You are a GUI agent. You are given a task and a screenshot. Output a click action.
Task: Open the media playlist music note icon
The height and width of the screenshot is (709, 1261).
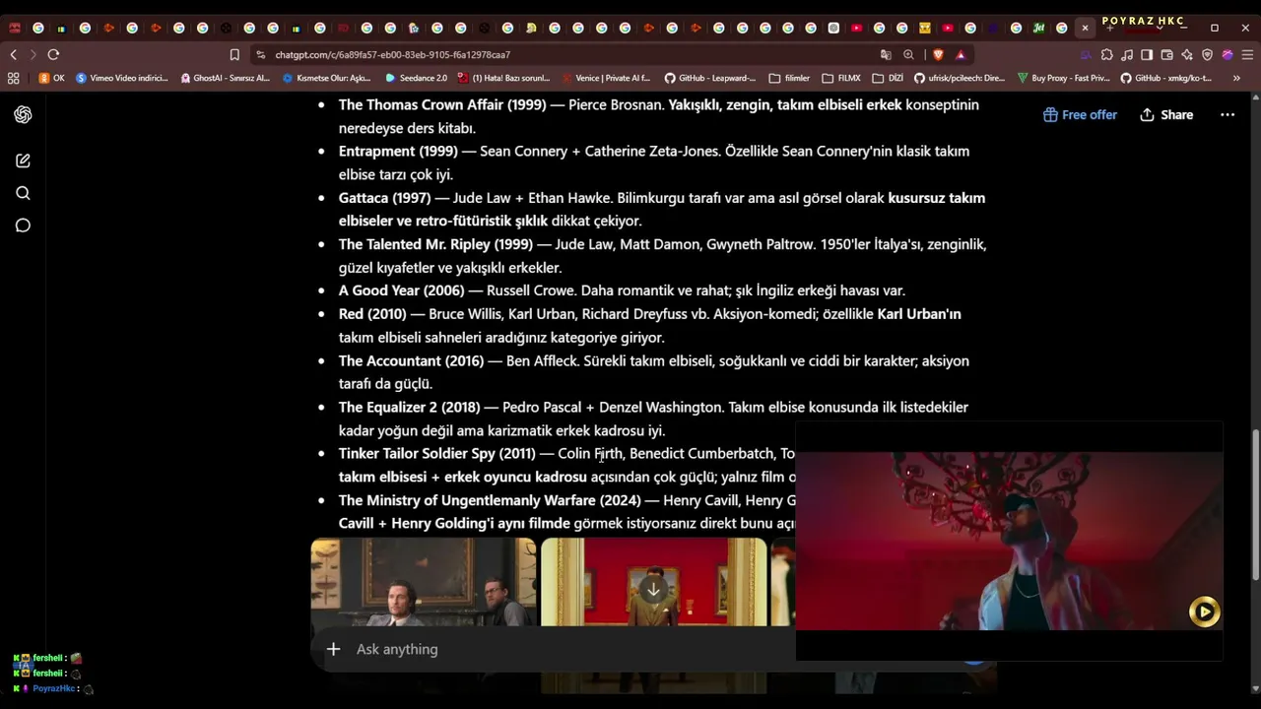(1127, 55)
